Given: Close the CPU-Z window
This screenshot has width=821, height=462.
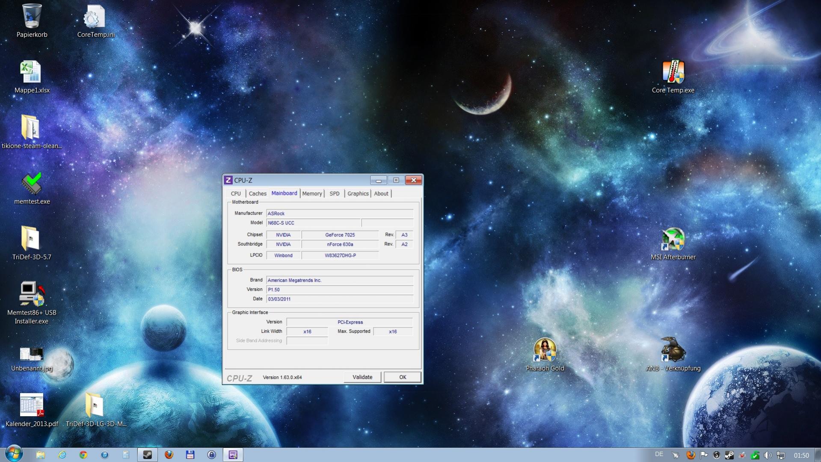Looking at the screenshot, I should [414, 180].
